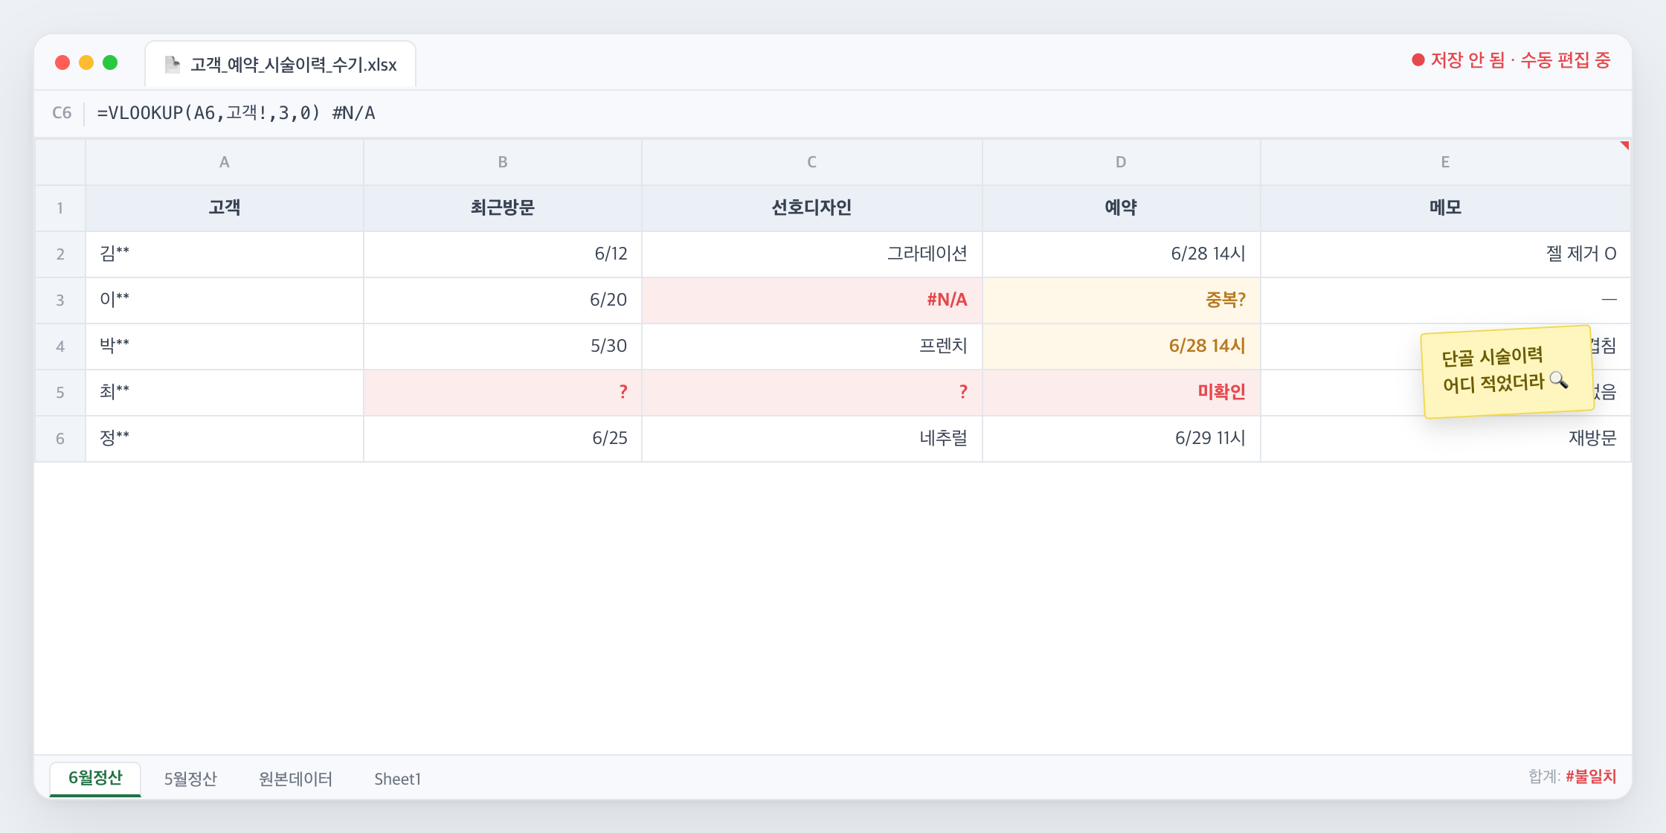Select row 4 header
This screenshot has width=1666, height=833.
pos(60,347)
